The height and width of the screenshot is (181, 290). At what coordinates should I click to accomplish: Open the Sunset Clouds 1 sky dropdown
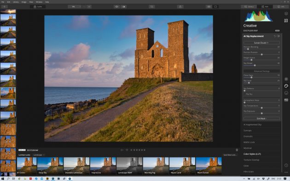pyautogui.click(x=261, y=43)
